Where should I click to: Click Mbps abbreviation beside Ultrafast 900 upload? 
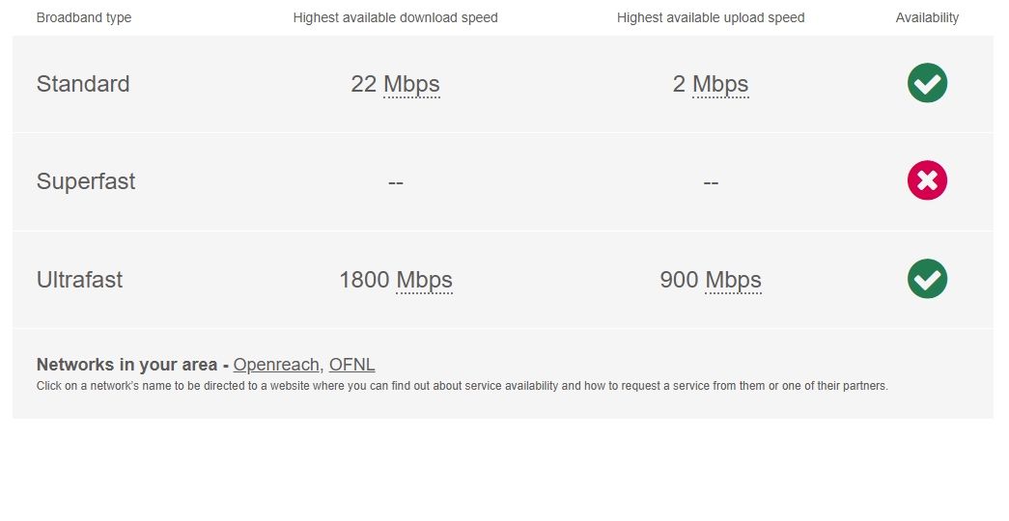733,280
